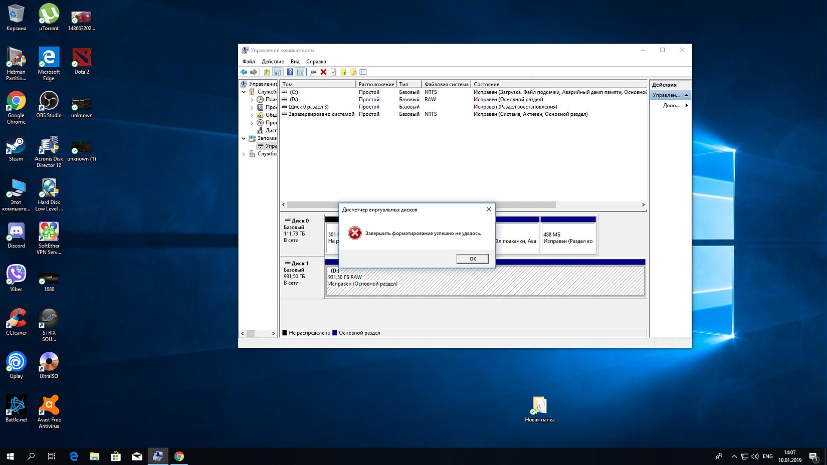Screen dimensions: 827x465
Task: Collapse the Запоминающие устройства tree node
Action: click(244, 138)
